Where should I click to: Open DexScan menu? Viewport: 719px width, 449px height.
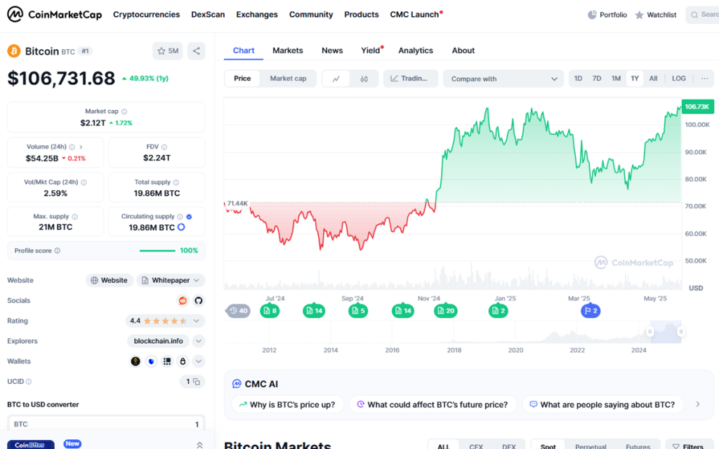point(208,15)
